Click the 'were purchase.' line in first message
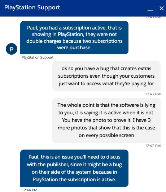This screenshot has height=192, width=166. pyautogui.click(x=74, y=47)
